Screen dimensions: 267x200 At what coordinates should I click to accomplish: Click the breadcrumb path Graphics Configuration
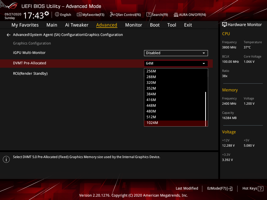(x=104, y=35)
